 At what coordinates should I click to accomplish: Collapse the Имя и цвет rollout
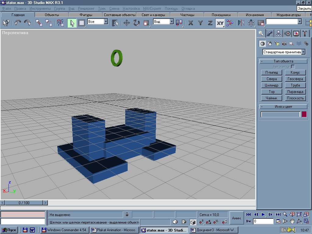pos(283,106)
